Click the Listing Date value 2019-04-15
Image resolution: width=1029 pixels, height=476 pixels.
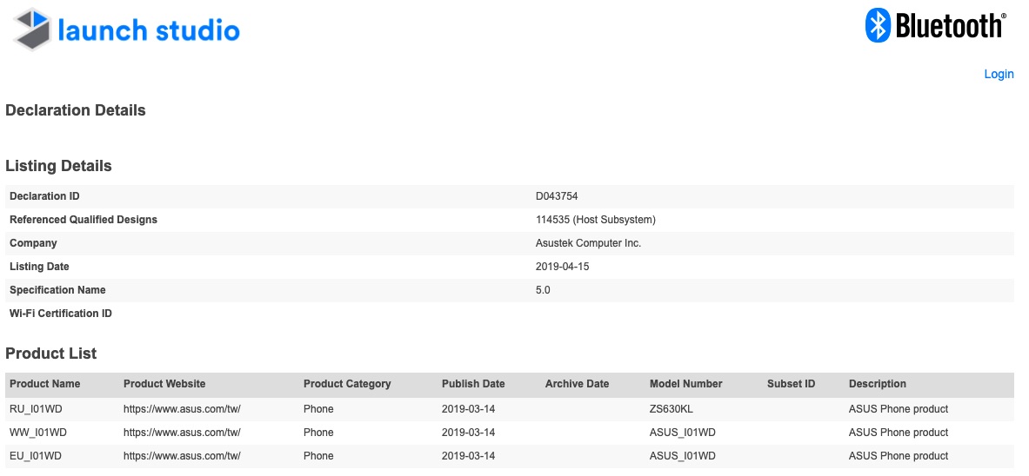[562, 267]
